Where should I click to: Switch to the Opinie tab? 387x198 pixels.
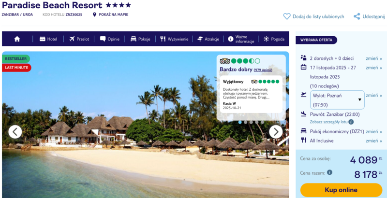(110, 39)
